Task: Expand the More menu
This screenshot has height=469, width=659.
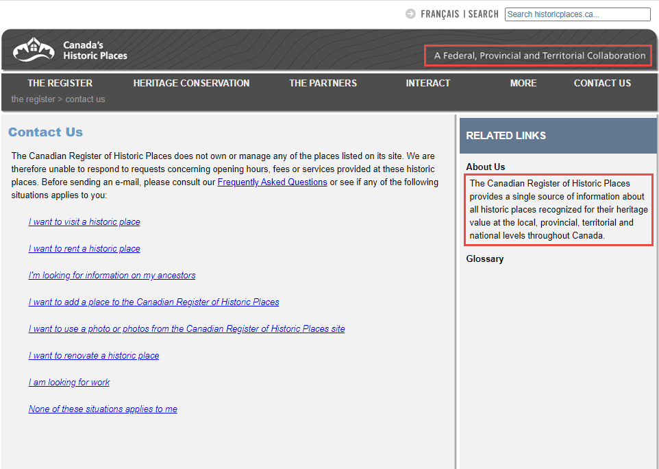Action: point(523,83)
